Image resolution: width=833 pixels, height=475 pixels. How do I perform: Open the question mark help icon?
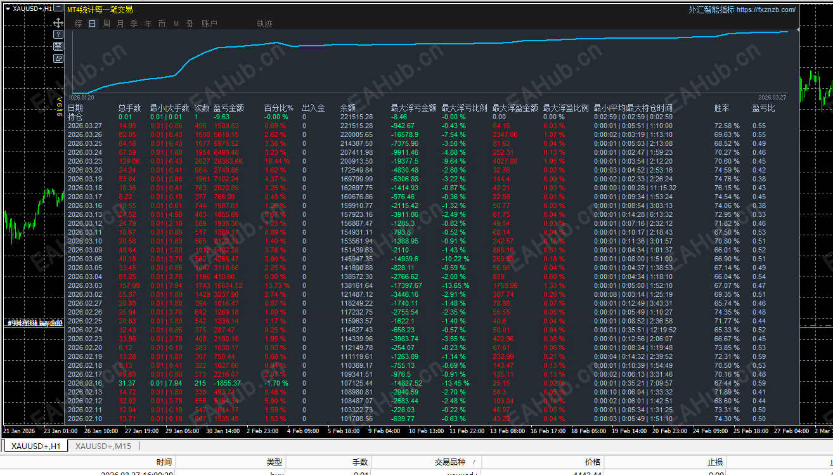point(58,34)
